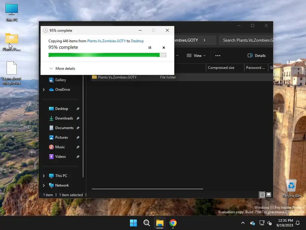Viewport: 306px width, 230px height.
Task: Open the network tray icon
Action: 262,223
